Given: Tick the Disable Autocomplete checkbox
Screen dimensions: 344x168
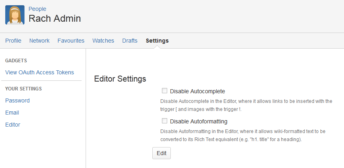Looking at the screenshot, I should (x=164, y=91).
